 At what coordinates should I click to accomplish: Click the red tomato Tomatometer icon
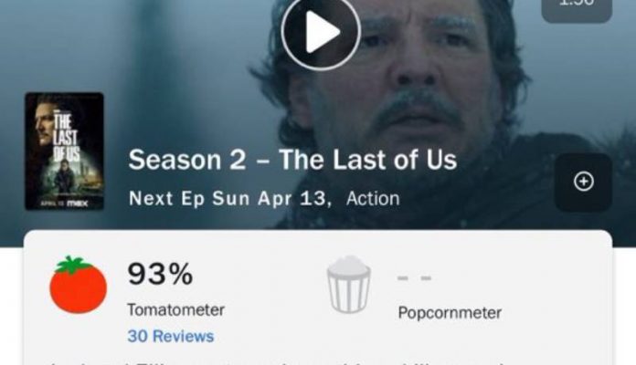(x=78, y=285)
